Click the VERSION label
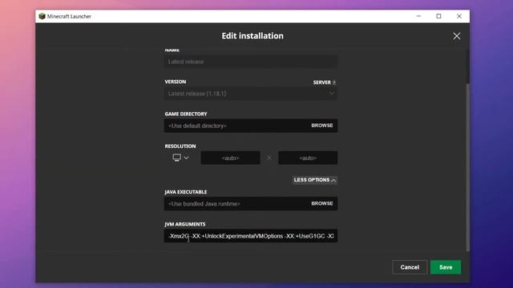The height and width of the screenshot is (288, 513). 176,82
